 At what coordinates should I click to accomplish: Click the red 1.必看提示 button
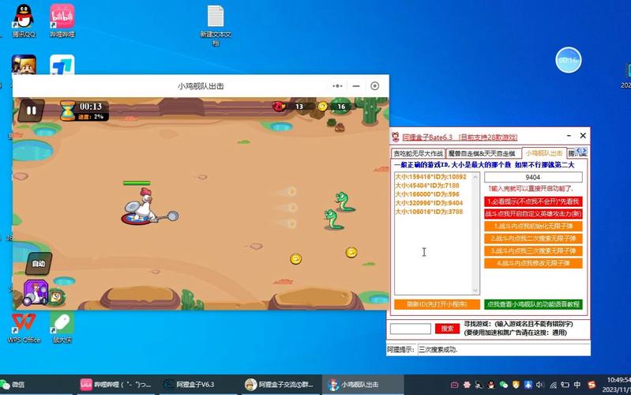pyautogui.click(x=533, y=201)
